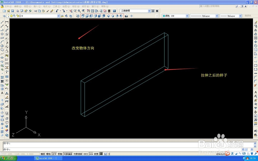
Task: Switch to Top view
Action: tap(83, 16)
